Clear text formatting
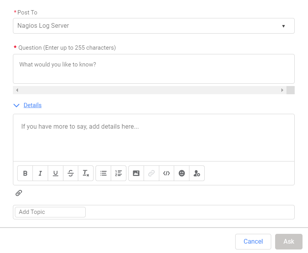This screenshot has width=308, height=253. point(86,173)
